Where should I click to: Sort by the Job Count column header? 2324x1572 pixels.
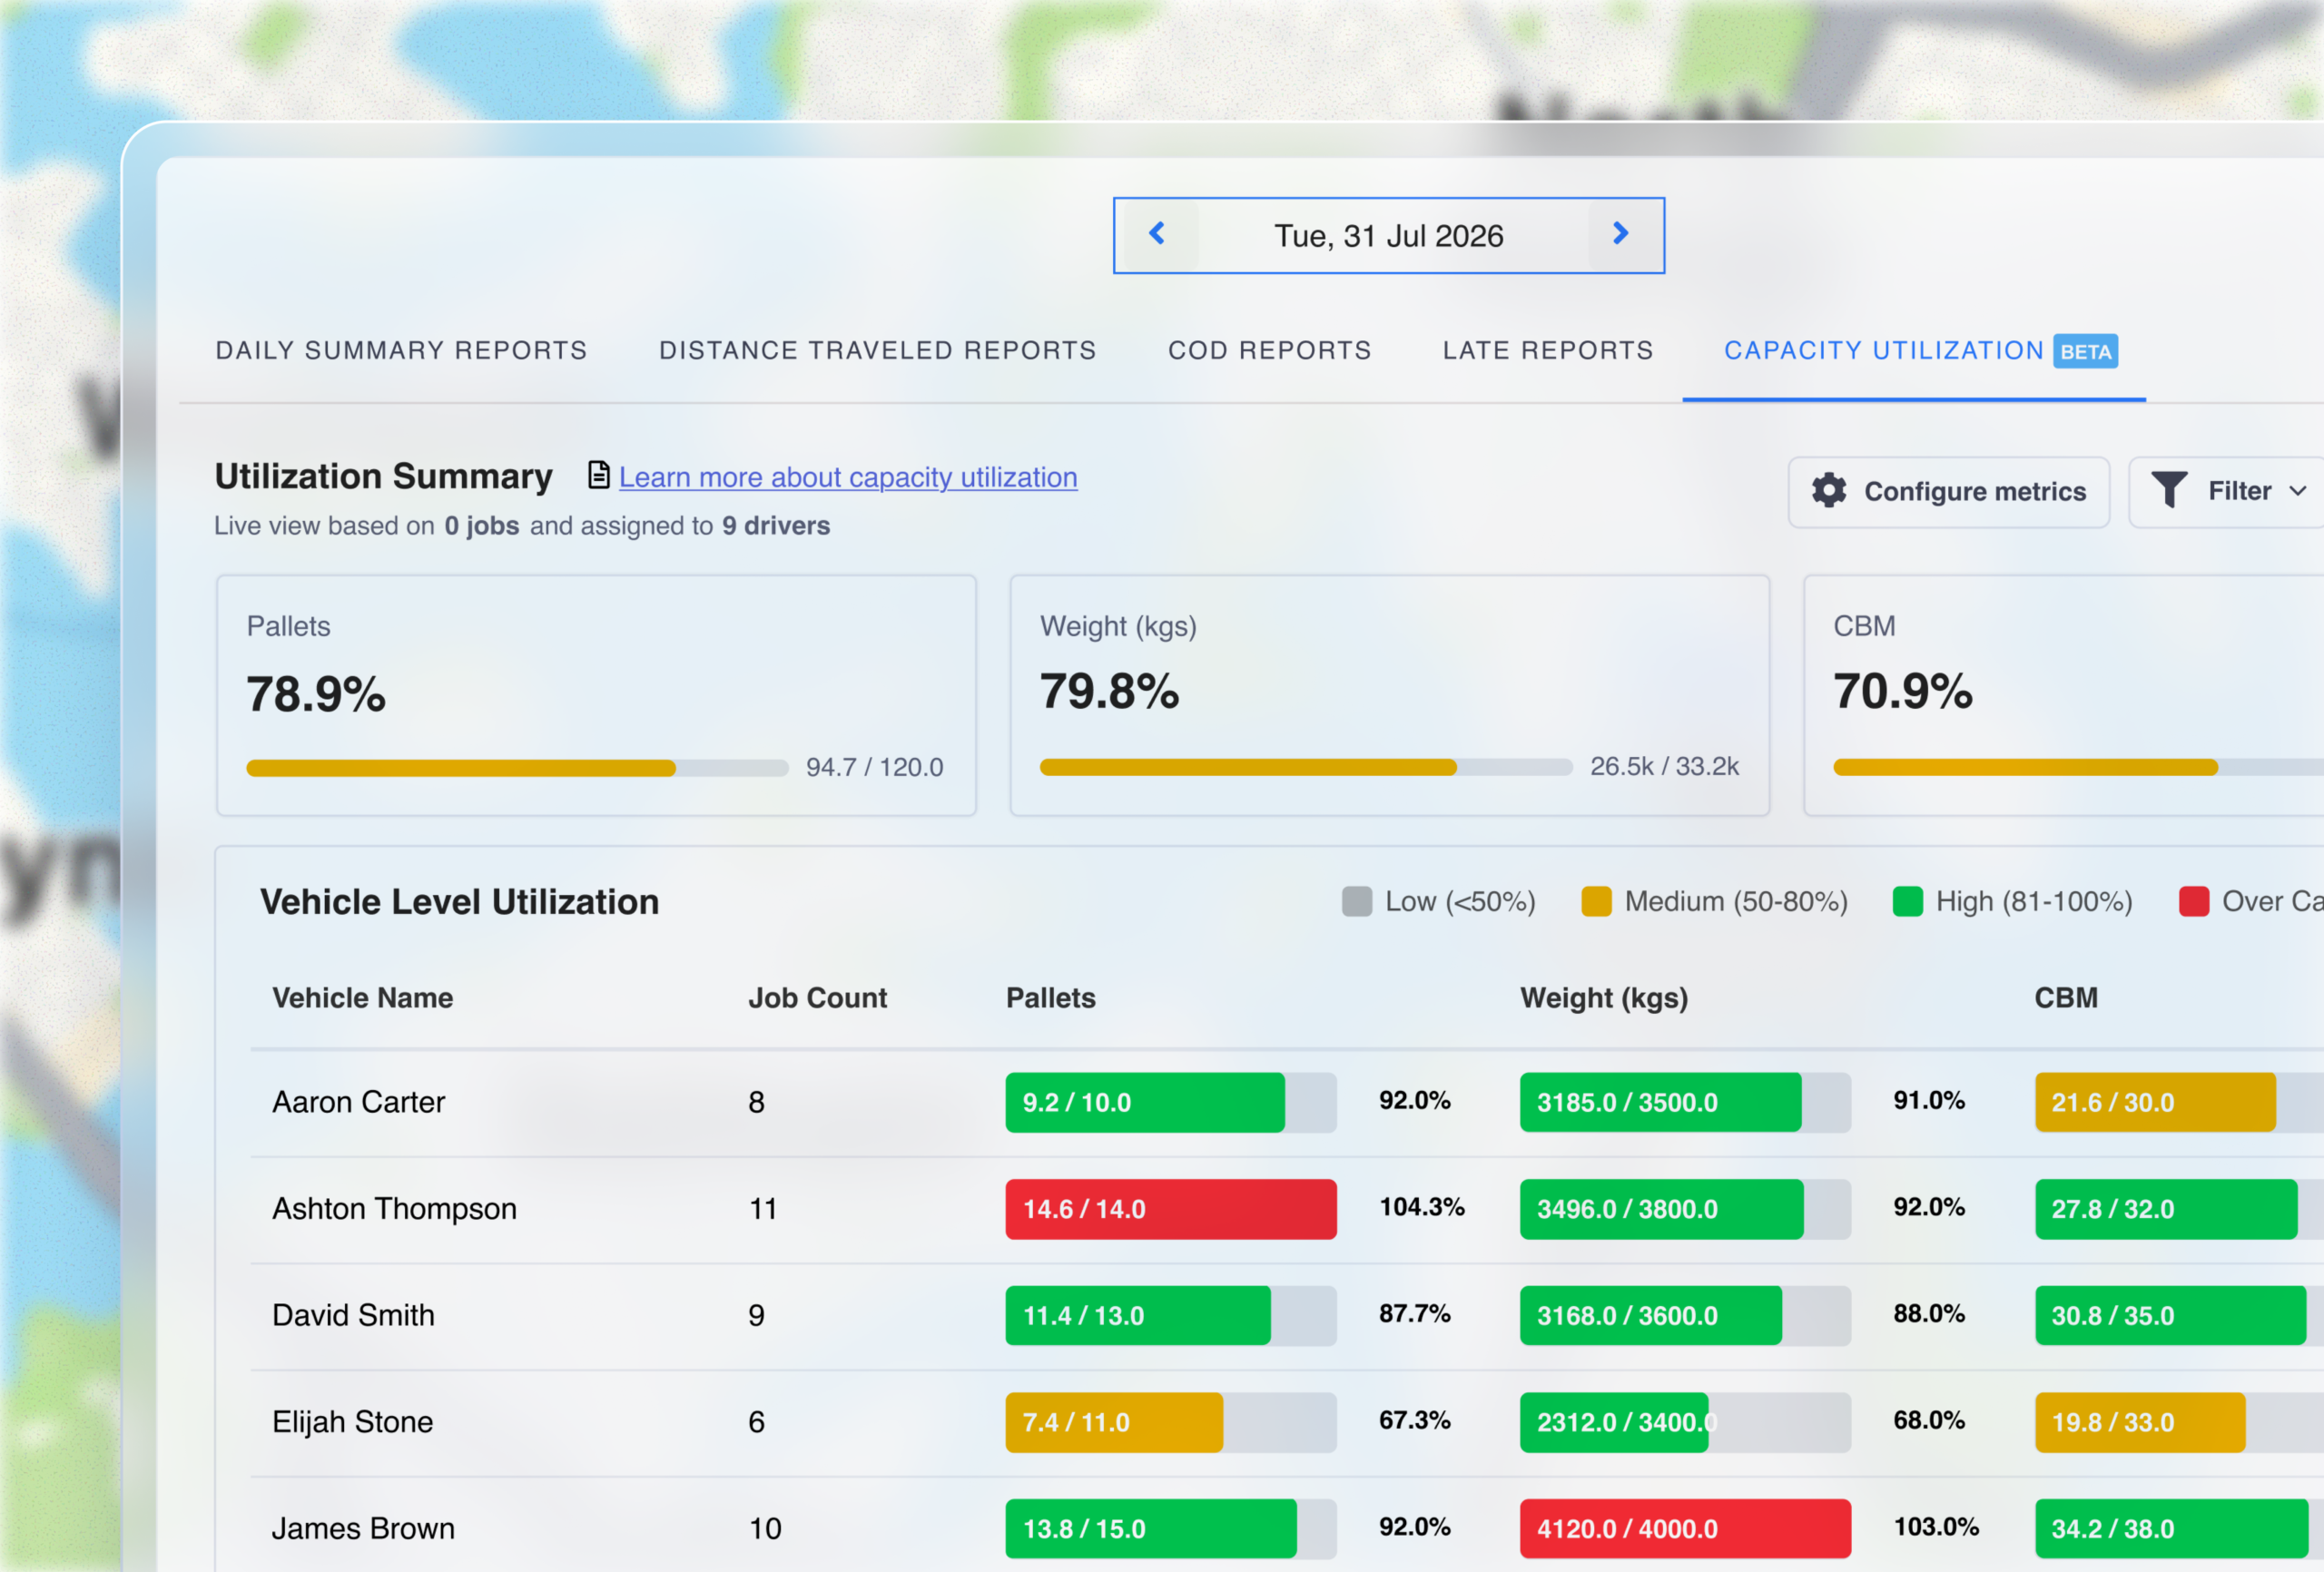pyautogui.click(x=817, y=998)
